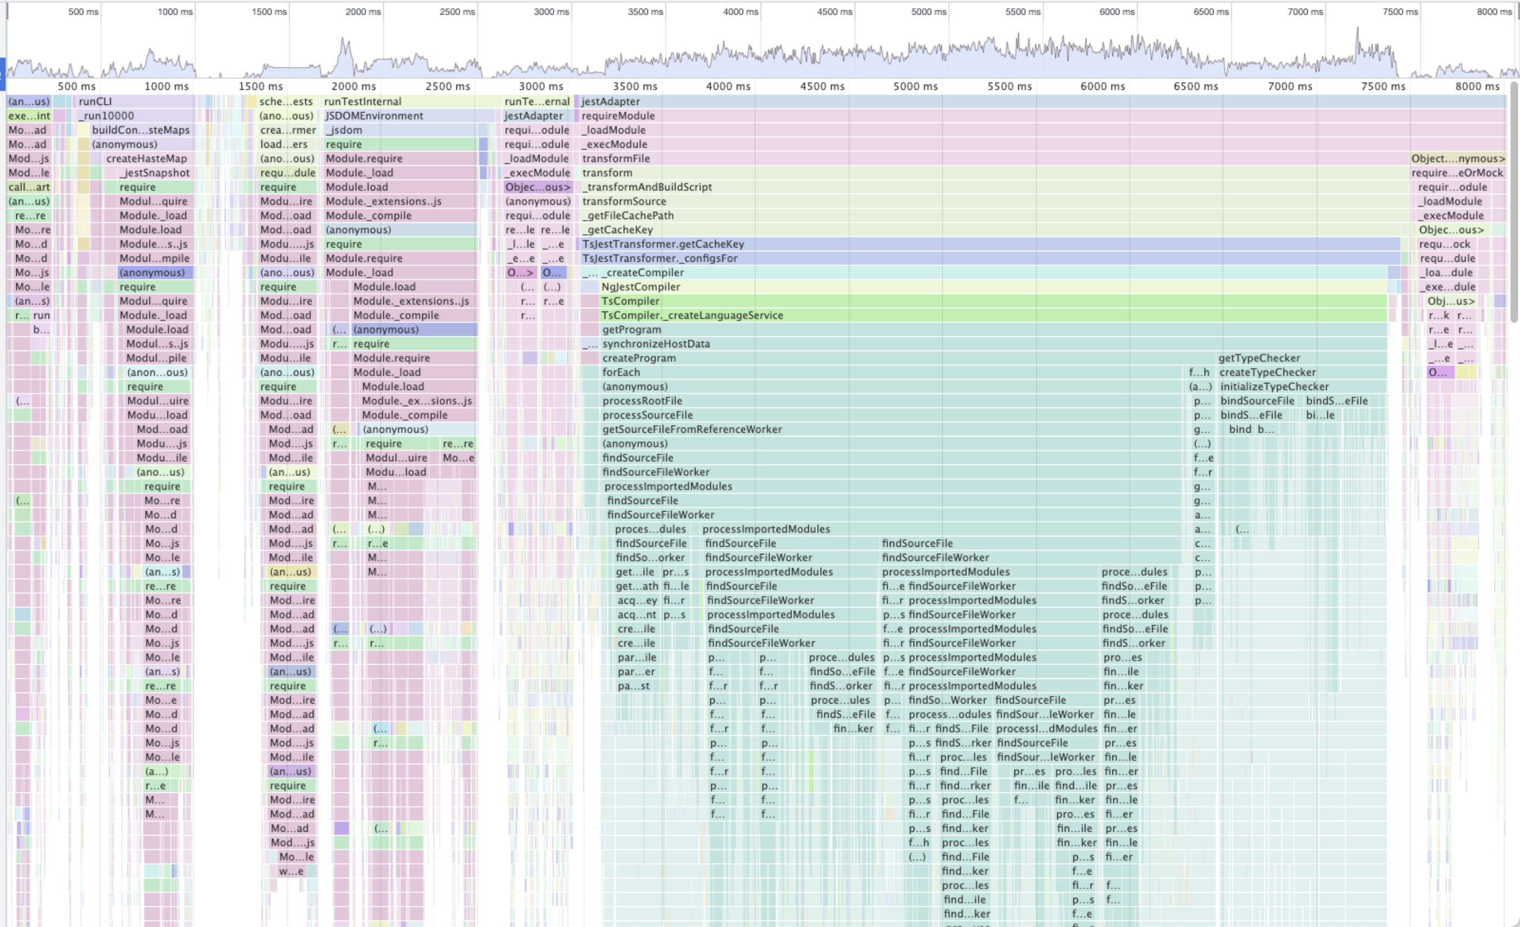Select the transformSource frame
1520x927 pixels.
coord(994,201)
